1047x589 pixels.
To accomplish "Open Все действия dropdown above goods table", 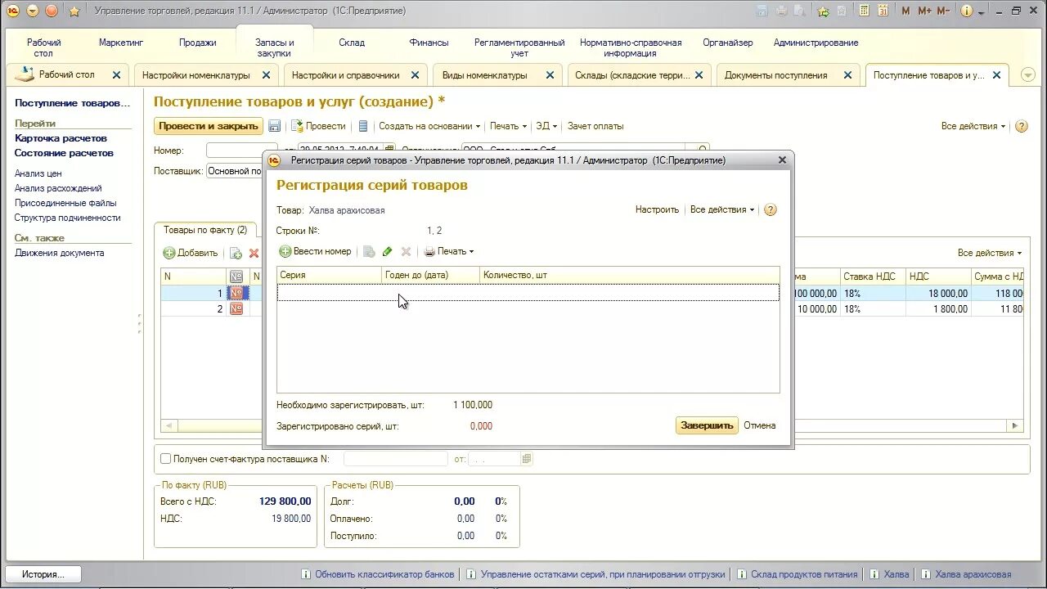I will (x=990, y=253).
